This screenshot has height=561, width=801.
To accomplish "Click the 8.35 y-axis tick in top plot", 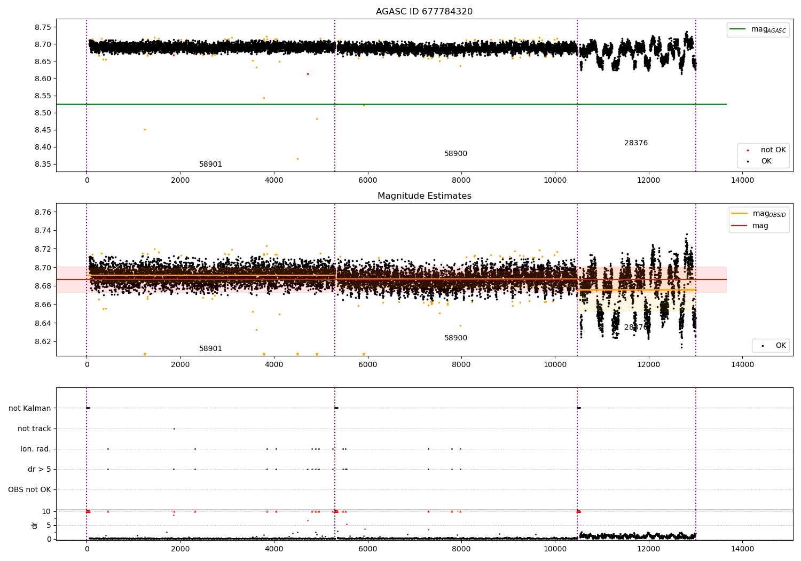I will click(x=43, y=164).
